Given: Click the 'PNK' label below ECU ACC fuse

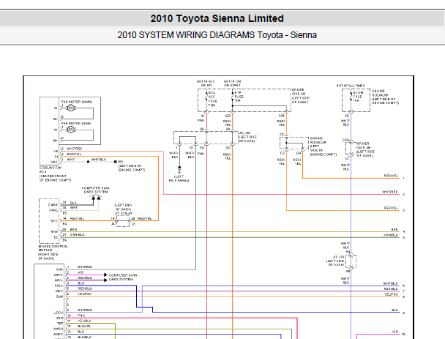Looking at the screenshot, I should (x=201, y=120).
